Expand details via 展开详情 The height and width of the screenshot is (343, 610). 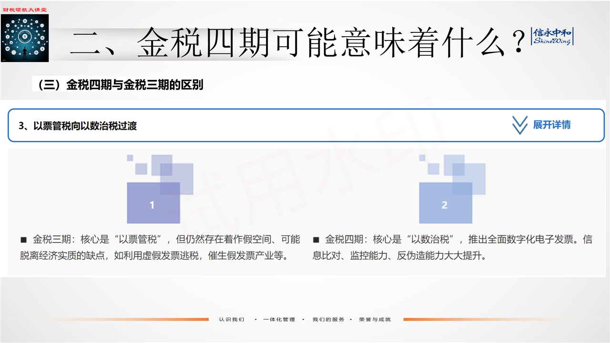click(x=551, y=125)
